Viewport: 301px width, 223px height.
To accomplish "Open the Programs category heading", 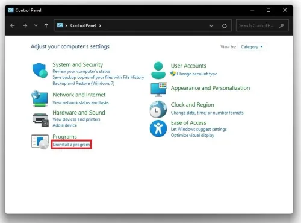I will [x=64, y=137].
